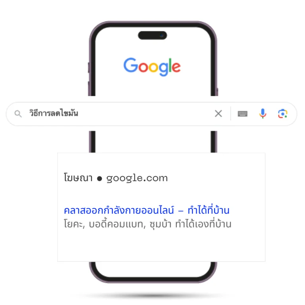Click the blue letter G in the logo
The height and width of the screenshot is (305, 305).
coord(131,65)
